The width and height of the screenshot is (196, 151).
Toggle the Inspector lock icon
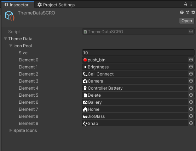(185, 4)
